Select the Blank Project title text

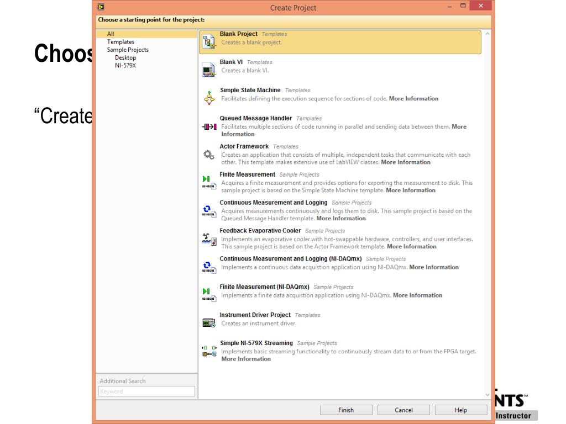pos(239,34)
